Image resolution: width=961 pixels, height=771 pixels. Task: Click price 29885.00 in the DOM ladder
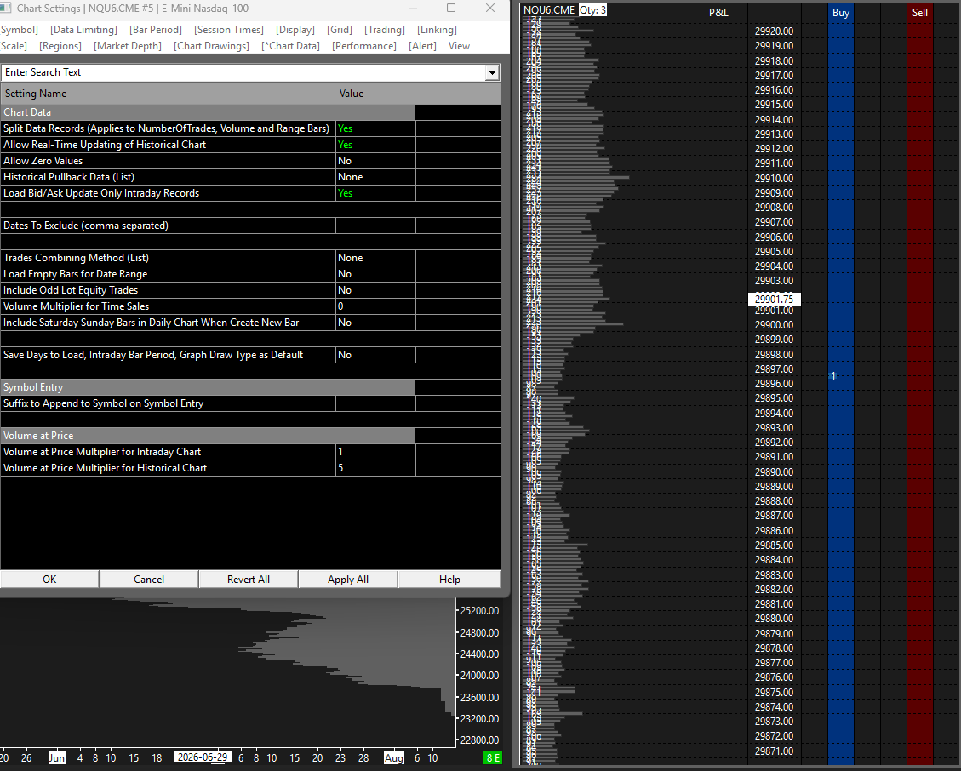(774, 545)
